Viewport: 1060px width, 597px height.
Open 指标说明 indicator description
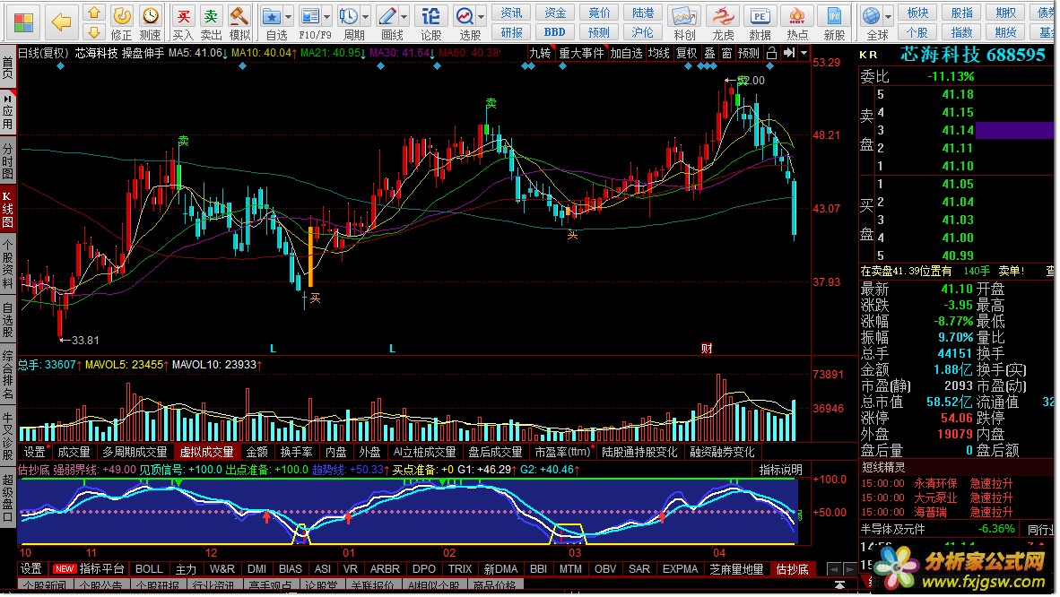[x=780, y=469]
